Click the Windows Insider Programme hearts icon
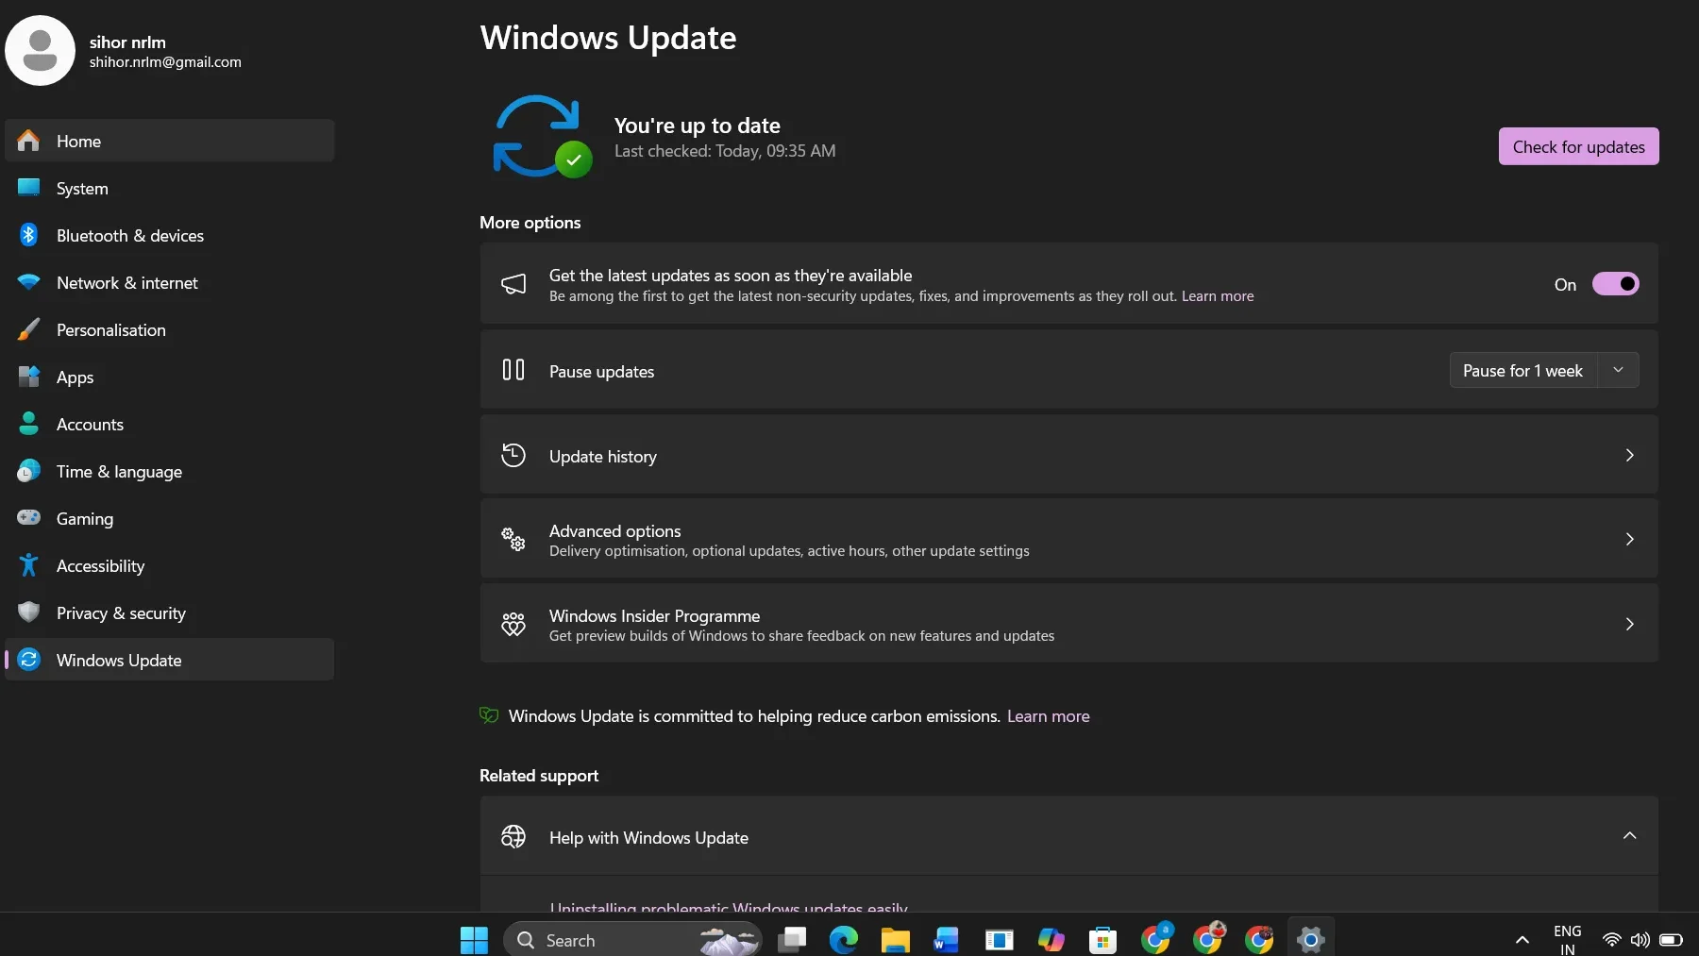Screen dimensions: 1699x956 [513, 625]
